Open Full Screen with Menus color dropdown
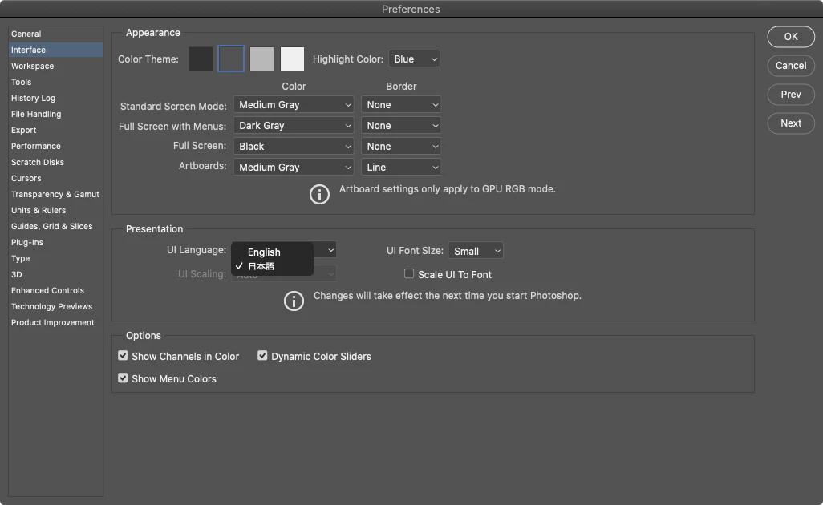The height and width of the screenshot is (505, 823). [x=294, y=125]
